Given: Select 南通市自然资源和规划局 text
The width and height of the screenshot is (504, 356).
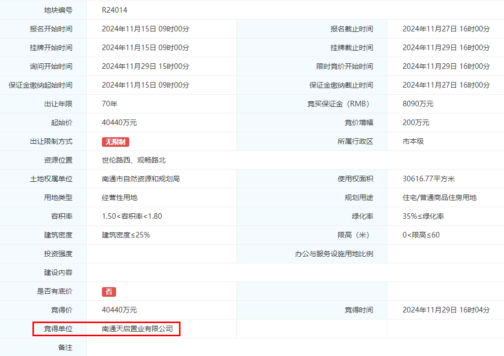Looking at the screenshot, I should (x=141, y=179).
